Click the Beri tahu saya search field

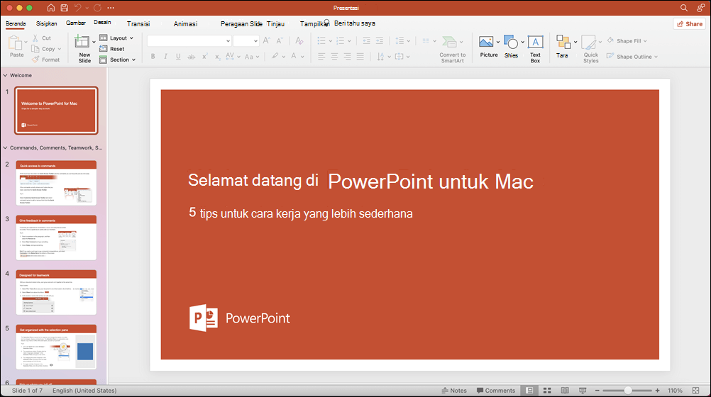click(x=354, y=23)
